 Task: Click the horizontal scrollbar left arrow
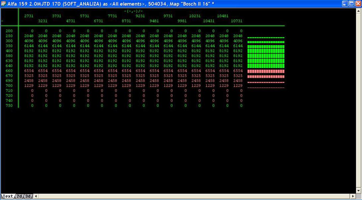coord(36,196)
